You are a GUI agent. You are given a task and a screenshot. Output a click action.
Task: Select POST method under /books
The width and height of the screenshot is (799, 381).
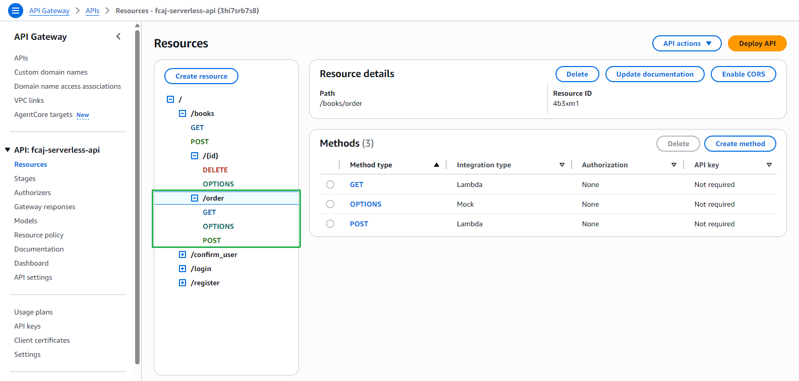[x=200, y=142]
